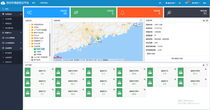Viewport: 210px width, 110px height.
Task: Switch the map to 地图 view
Action: 135,24
